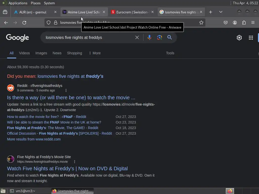The height and width of the screenshot is (194, 259).
Task: Select the Videos search tab
Action: pyautogui.click(x=25, y=53)
